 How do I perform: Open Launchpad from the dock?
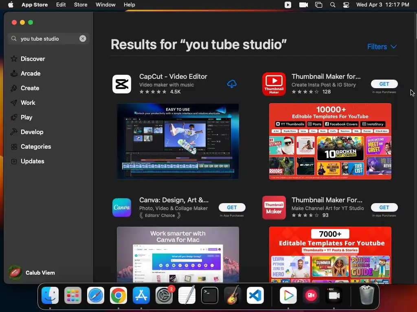point(73,295)
